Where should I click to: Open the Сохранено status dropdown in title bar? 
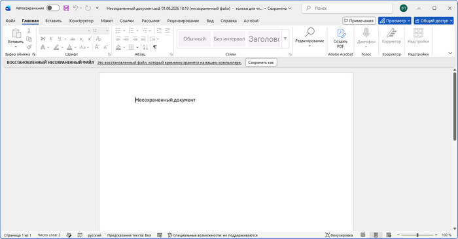tap(279, 8)
